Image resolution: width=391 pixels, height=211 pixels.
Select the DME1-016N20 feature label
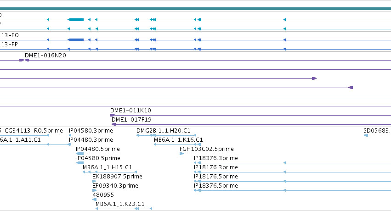tap(45, 55)
